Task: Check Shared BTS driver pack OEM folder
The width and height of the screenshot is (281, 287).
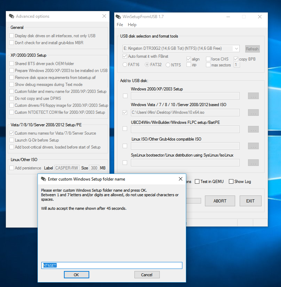Action: [x=11, y=64]
